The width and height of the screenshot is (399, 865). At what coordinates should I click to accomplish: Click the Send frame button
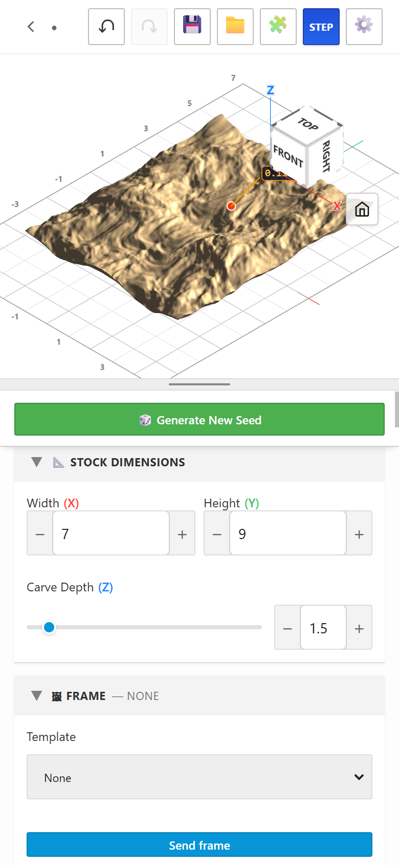(x=199, y=845)
